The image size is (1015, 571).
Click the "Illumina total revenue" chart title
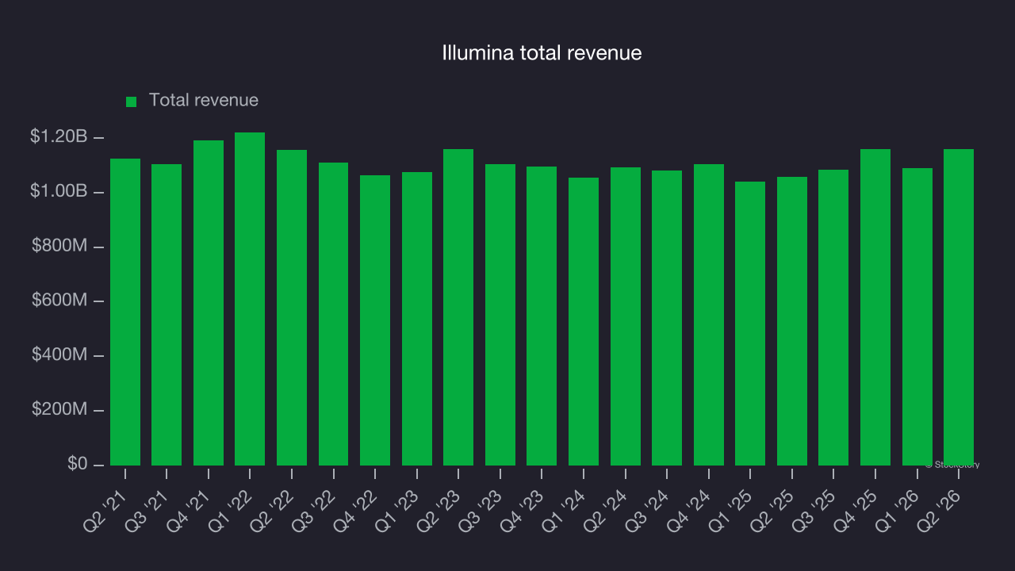(542, 53)
